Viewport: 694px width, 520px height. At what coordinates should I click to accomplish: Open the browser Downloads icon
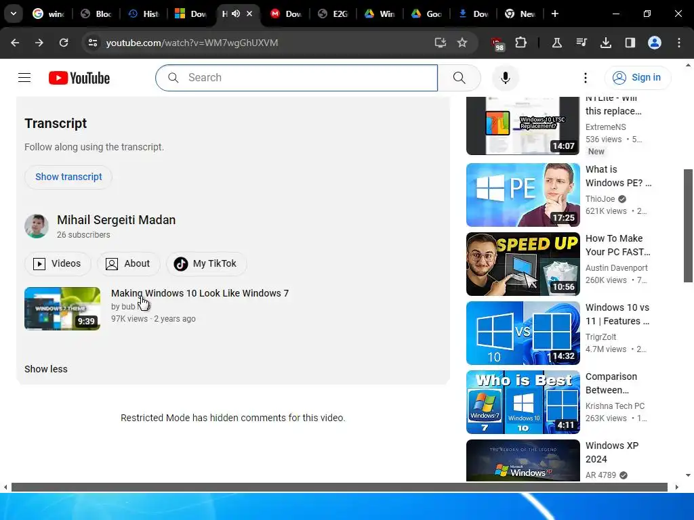(x=605, y=43)
